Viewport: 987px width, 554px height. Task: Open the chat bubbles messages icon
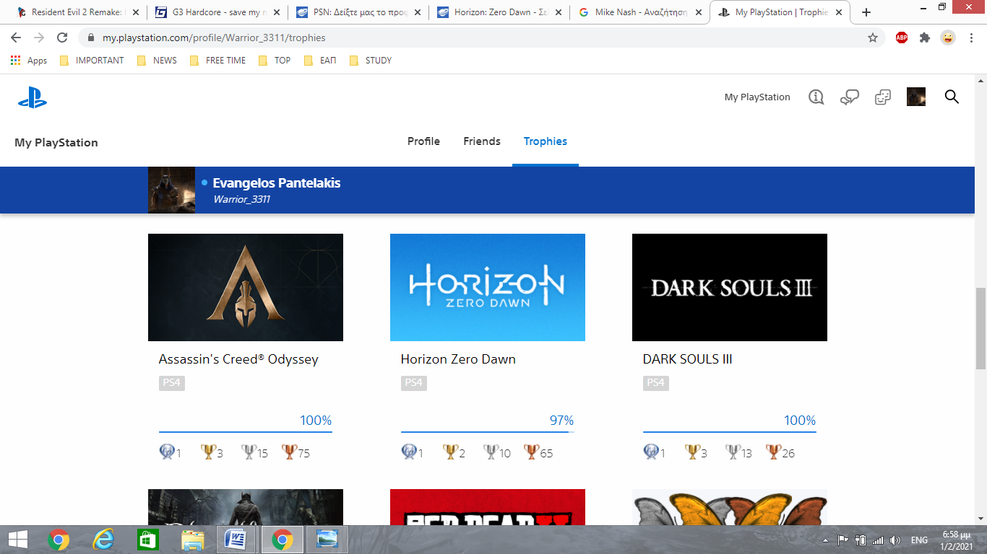[x=849, y=97]
